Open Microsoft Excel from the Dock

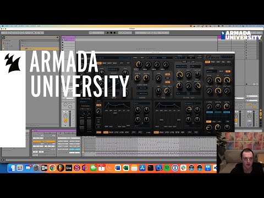point(126,168)
